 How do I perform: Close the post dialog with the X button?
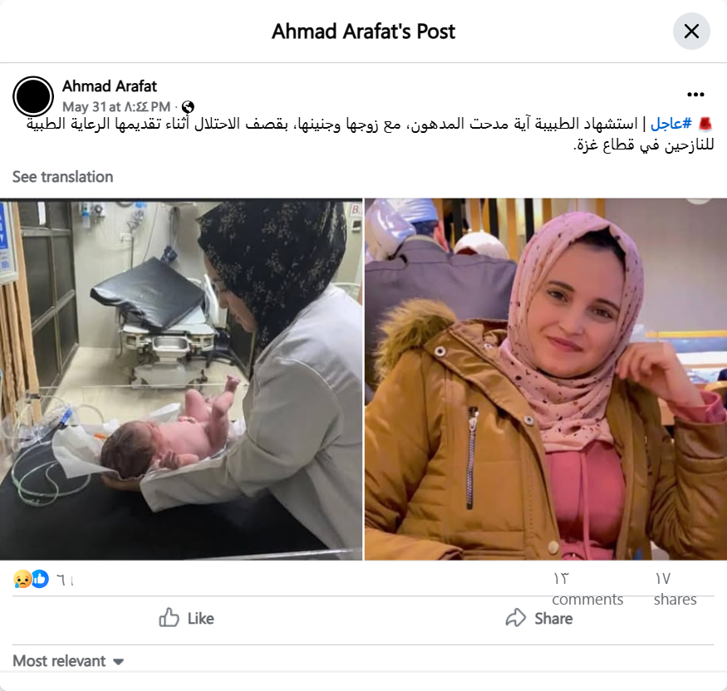(x=691, y=32)
